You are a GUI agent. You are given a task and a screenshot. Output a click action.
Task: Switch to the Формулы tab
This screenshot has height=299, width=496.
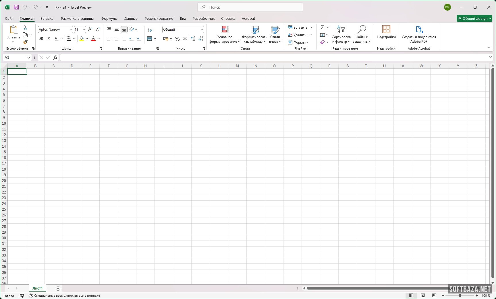pos(109,19)
